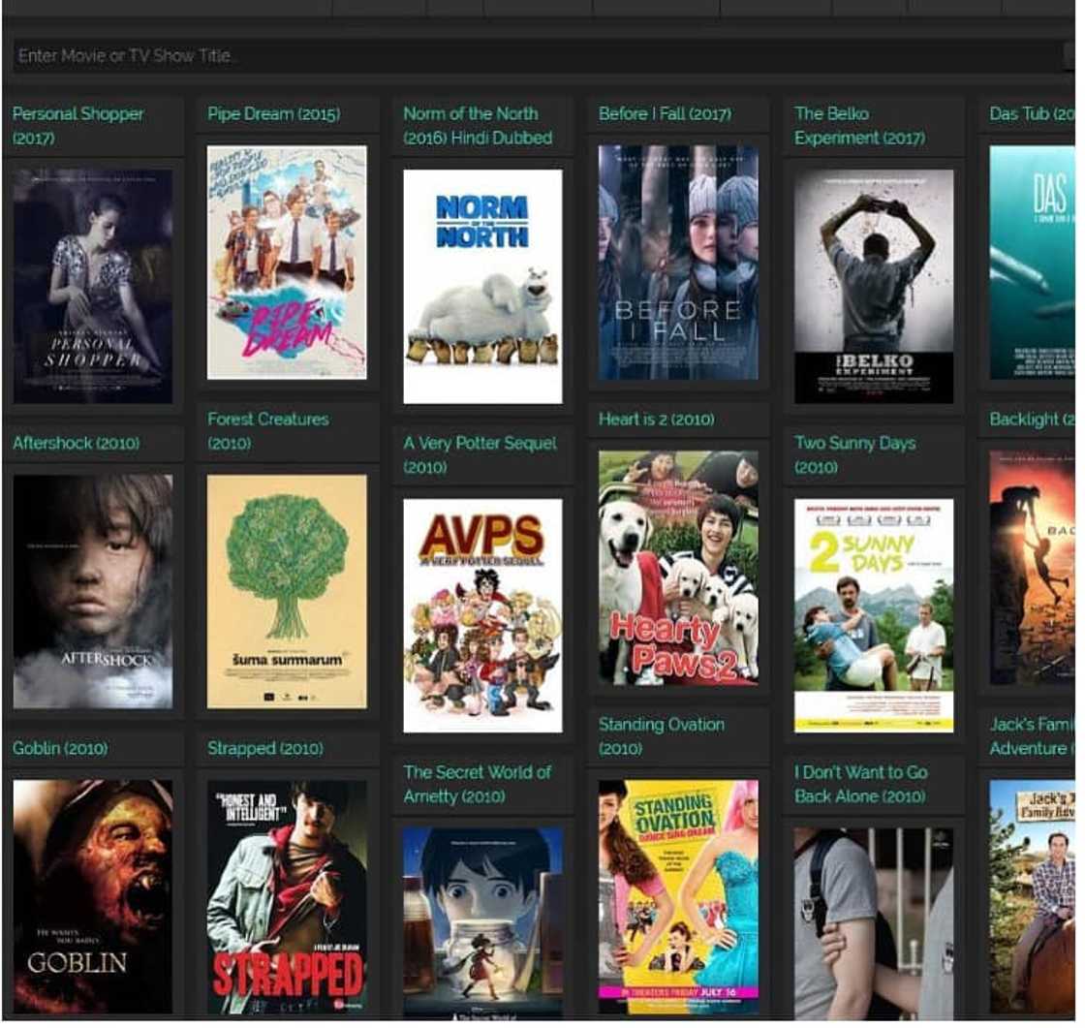Open the Goblin (2010) title link
1085x1028 pixels.
coord(58,749)
